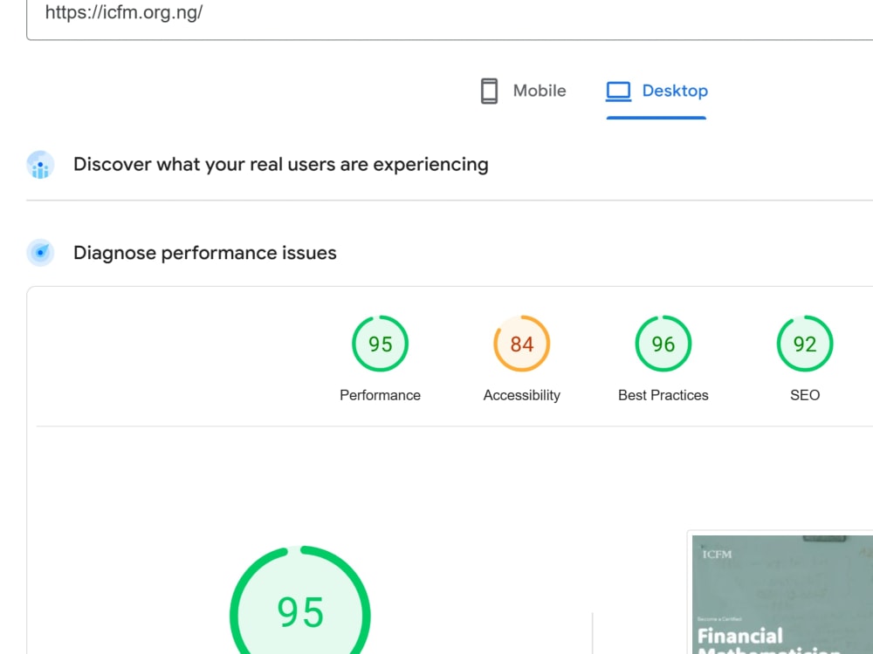This screenshot has width=873, height=654.
Task: Switch to the Desktop tab
Action: pos(656,91)
